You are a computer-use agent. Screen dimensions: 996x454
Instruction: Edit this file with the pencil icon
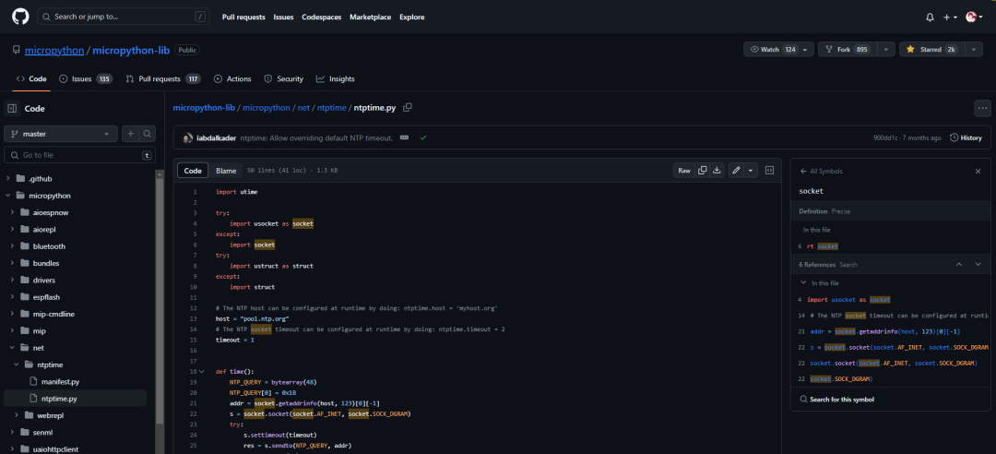[735, 171]
